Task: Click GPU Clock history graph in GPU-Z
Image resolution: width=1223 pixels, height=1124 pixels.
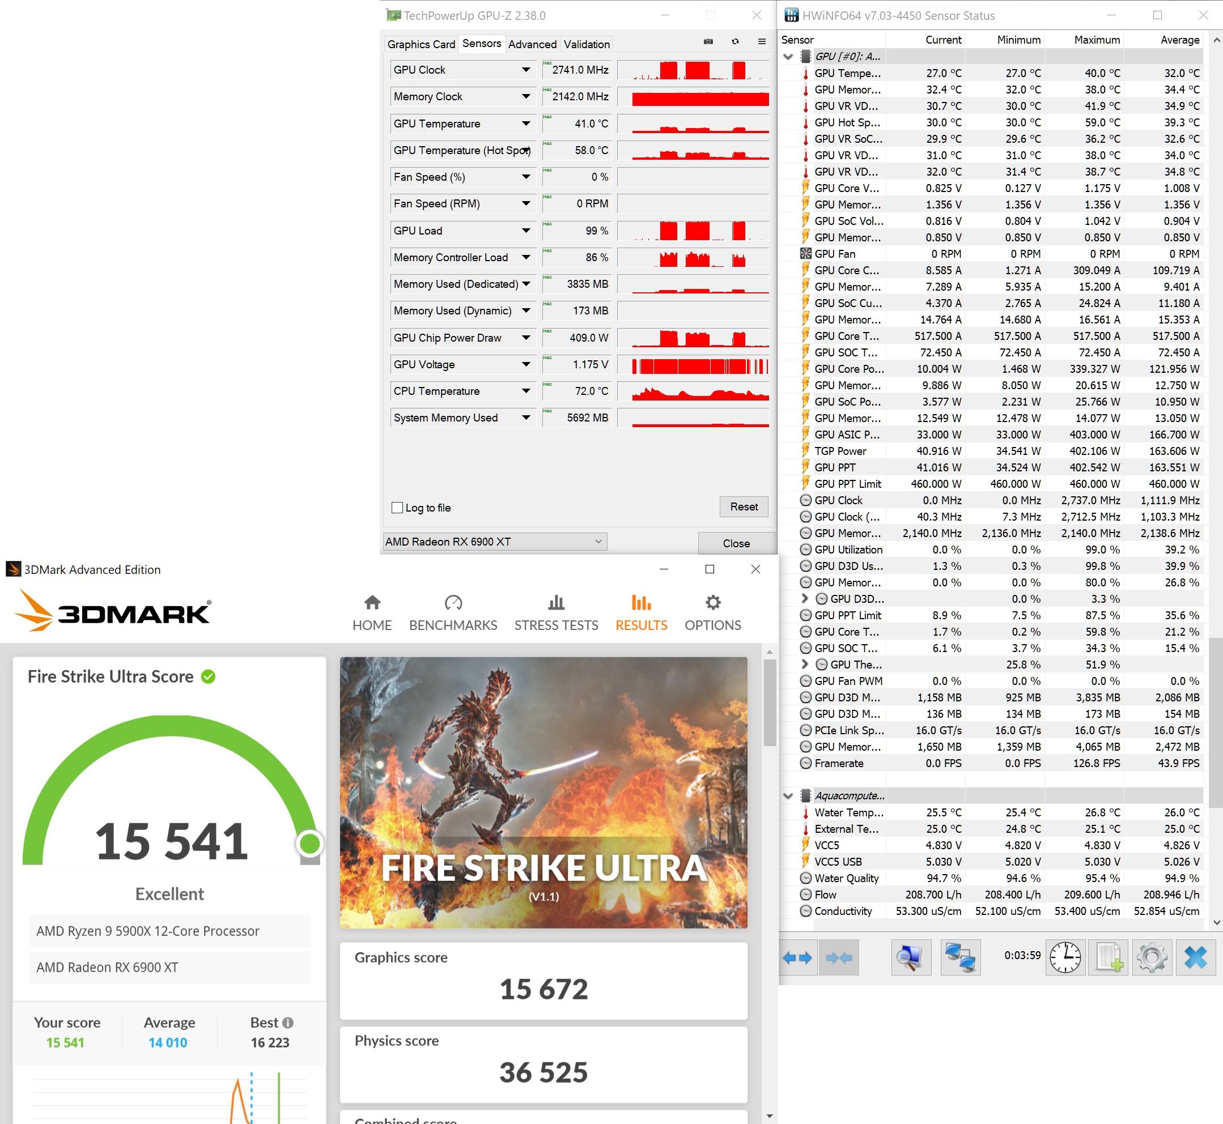Action: pyautogui.click(x=694, y=70)
